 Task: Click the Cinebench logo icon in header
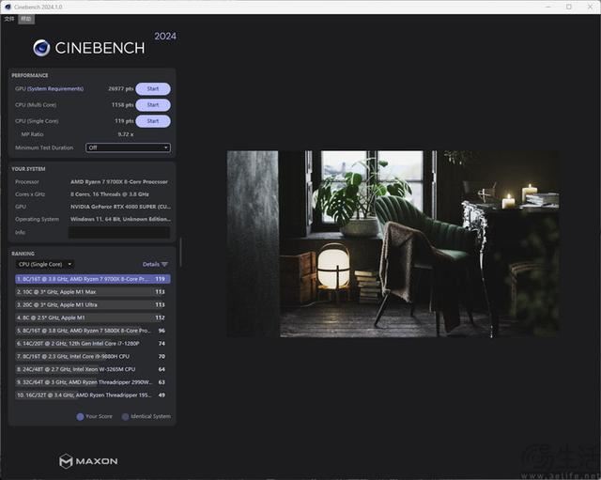click(x=41, y=48)
